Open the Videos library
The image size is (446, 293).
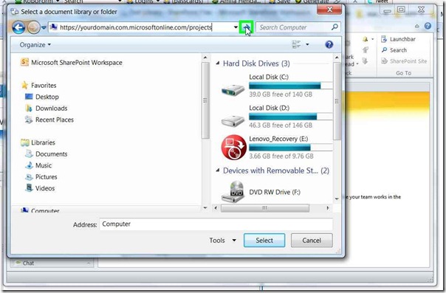coord(40,188)
